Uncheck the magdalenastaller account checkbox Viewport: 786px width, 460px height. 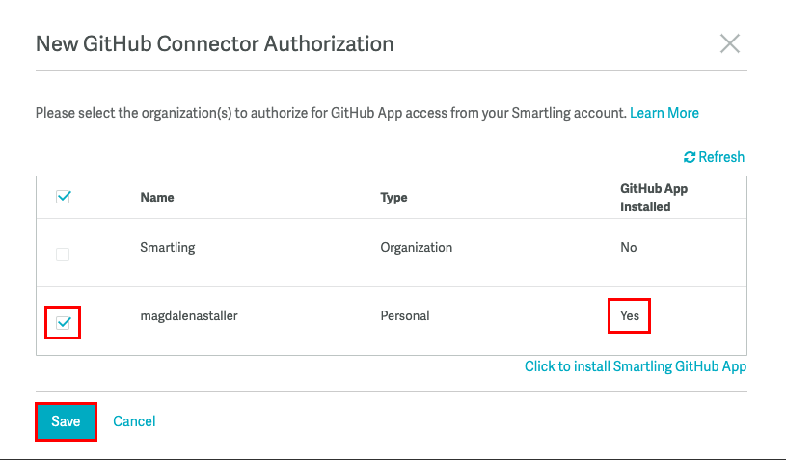[x=63, y=323]
